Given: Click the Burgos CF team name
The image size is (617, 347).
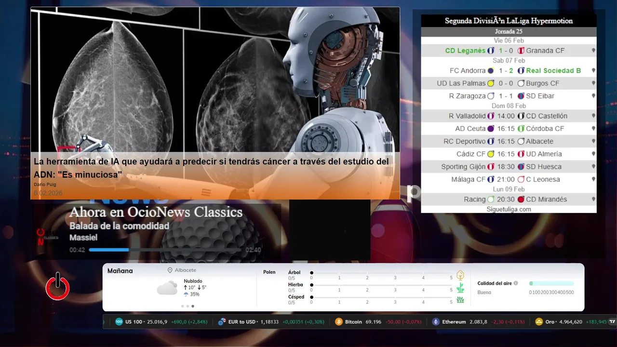Looking at the screenshot, I should click(543, 83).
